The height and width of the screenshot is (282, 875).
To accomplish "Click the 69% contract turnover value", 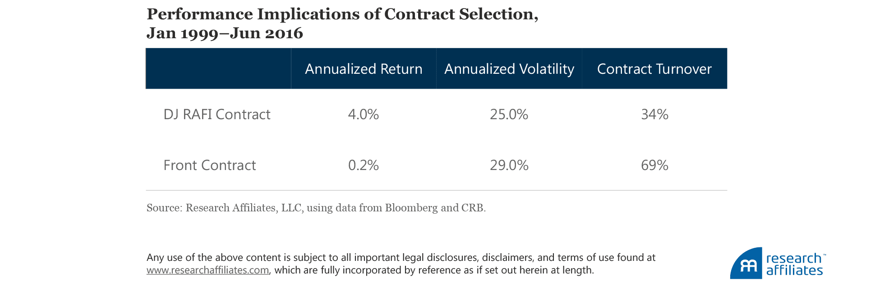I will point(654,165).
